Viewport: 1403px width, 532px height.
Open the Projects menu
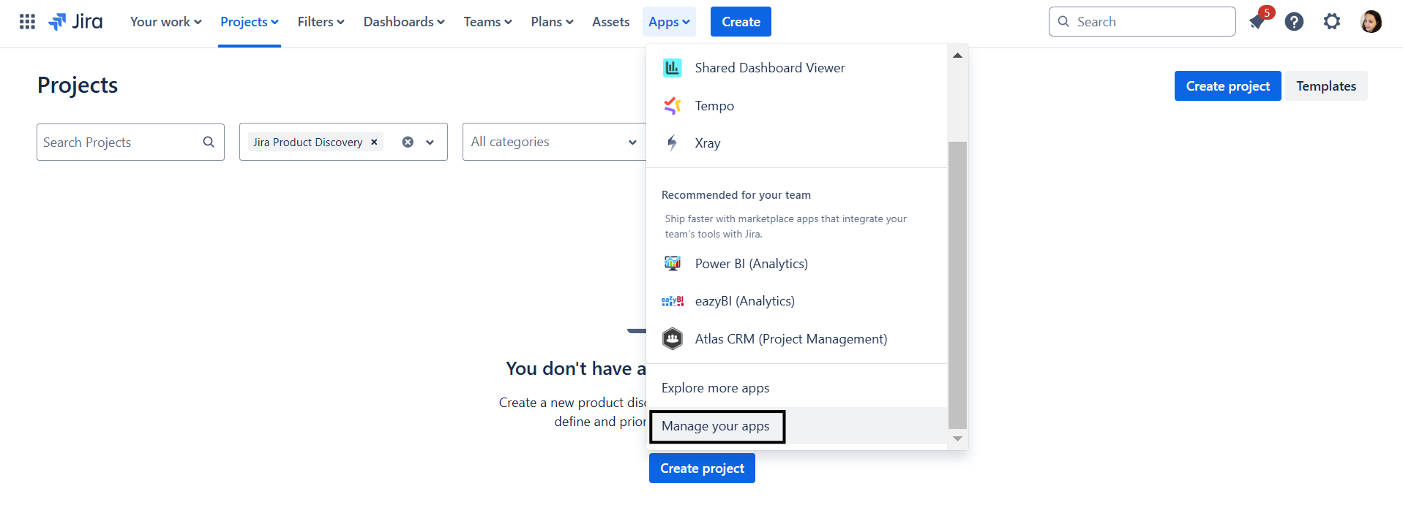(250, 22)
